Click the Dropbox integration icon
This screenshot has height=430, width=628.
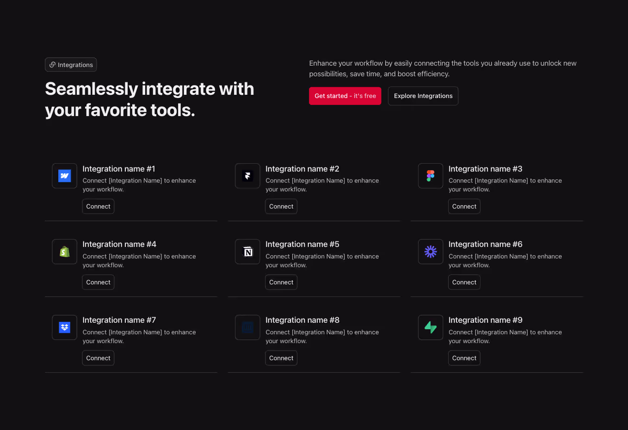64,327
